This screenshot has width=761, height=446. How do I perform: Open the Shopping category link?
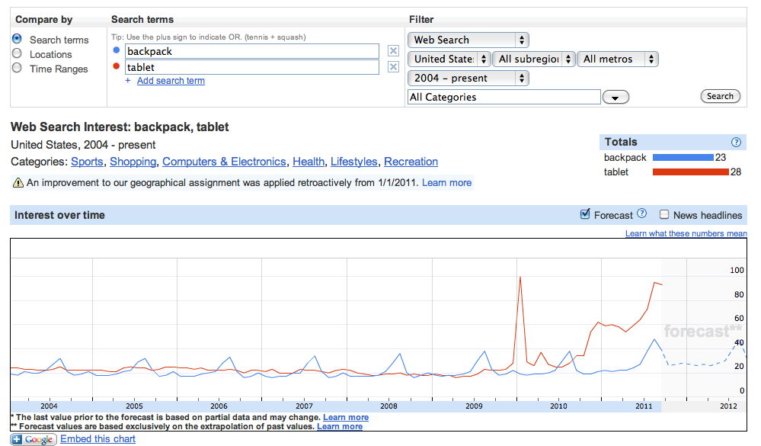click(x=133, y=162)
